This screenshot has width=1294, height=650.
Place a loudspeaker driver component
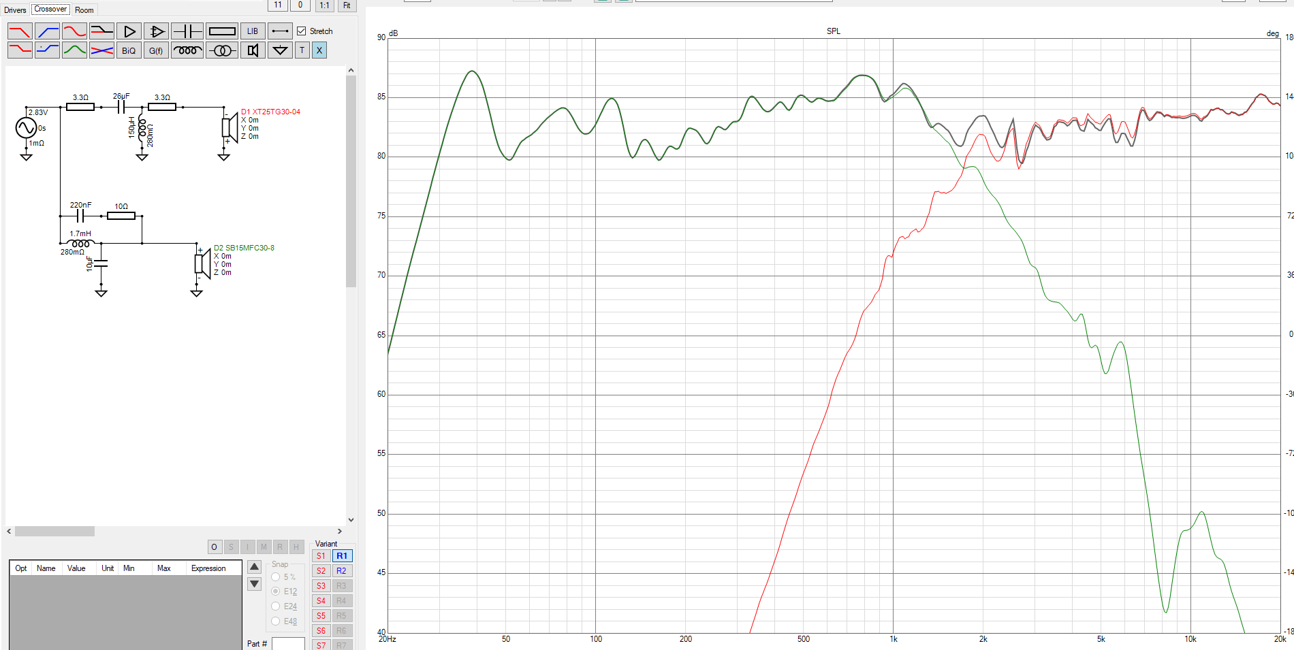coord(253,50)
